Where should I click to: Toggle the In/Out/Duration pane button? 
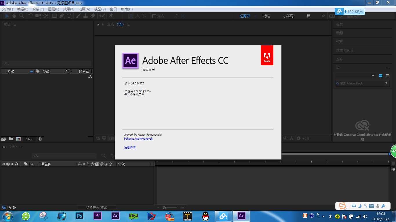point(14,208)
